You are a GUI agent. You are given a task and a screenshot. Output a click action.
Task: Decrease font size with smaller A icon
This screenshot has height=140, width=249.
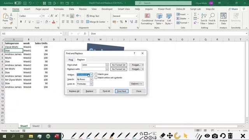(56, 16)
